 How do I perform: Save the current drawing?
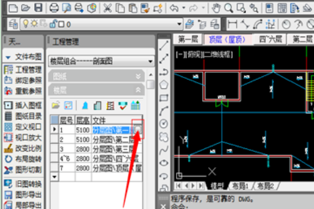coord(38,8)
